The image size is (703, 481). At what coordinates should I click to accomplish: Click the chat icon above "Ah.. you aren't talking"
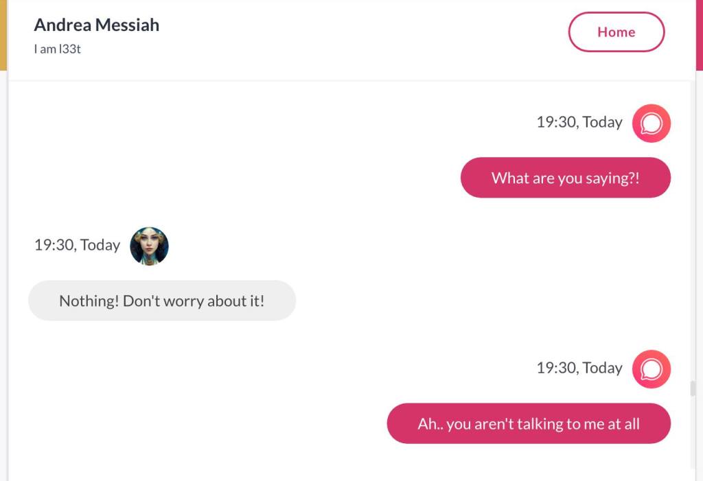tap(651, 369)
